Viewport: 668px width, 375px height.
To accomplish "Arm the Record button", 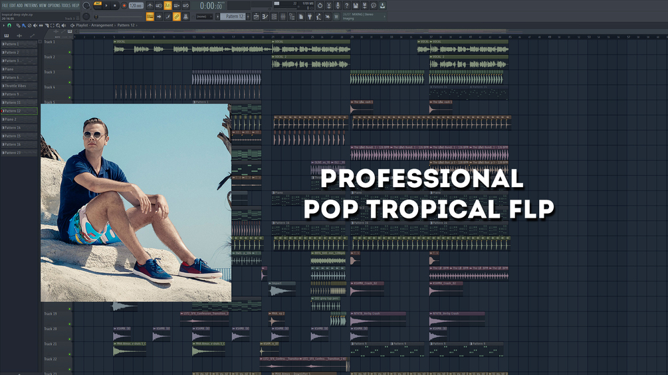I will pos(124,5).
